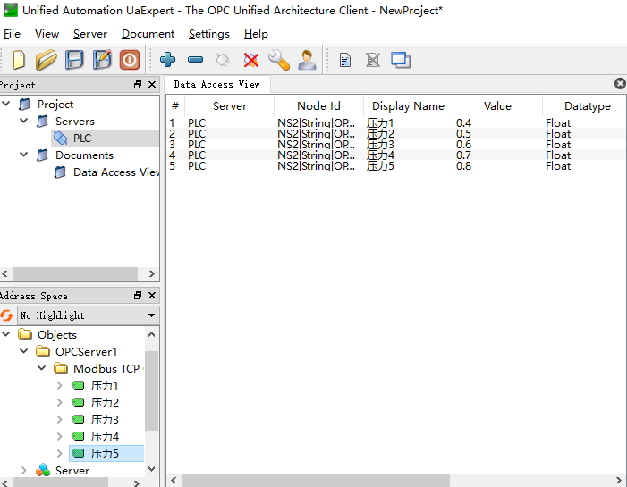This screenshot has height=487, width=627.
Task: Select the PLC server in Project tree
Action: [x=81, y=139]
